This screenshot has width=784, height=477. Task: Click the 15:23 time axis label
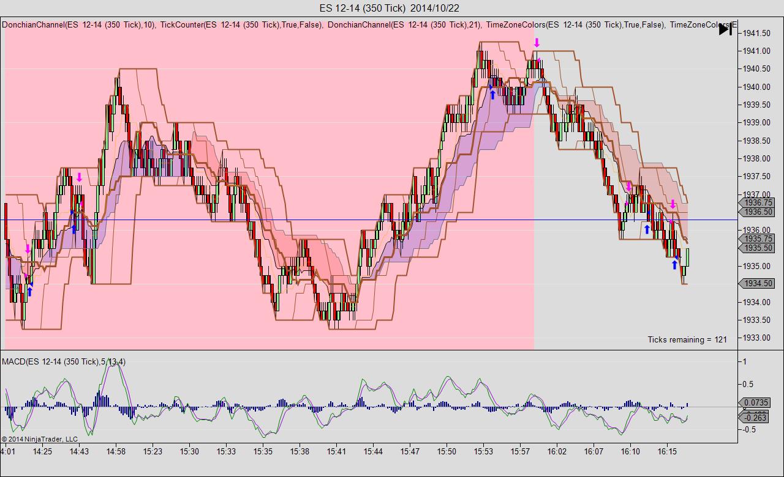(153, 451)
